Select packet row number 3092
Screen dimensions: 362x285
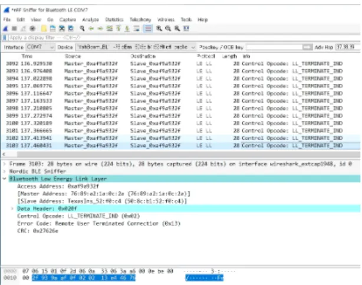(x=180, y=64)
